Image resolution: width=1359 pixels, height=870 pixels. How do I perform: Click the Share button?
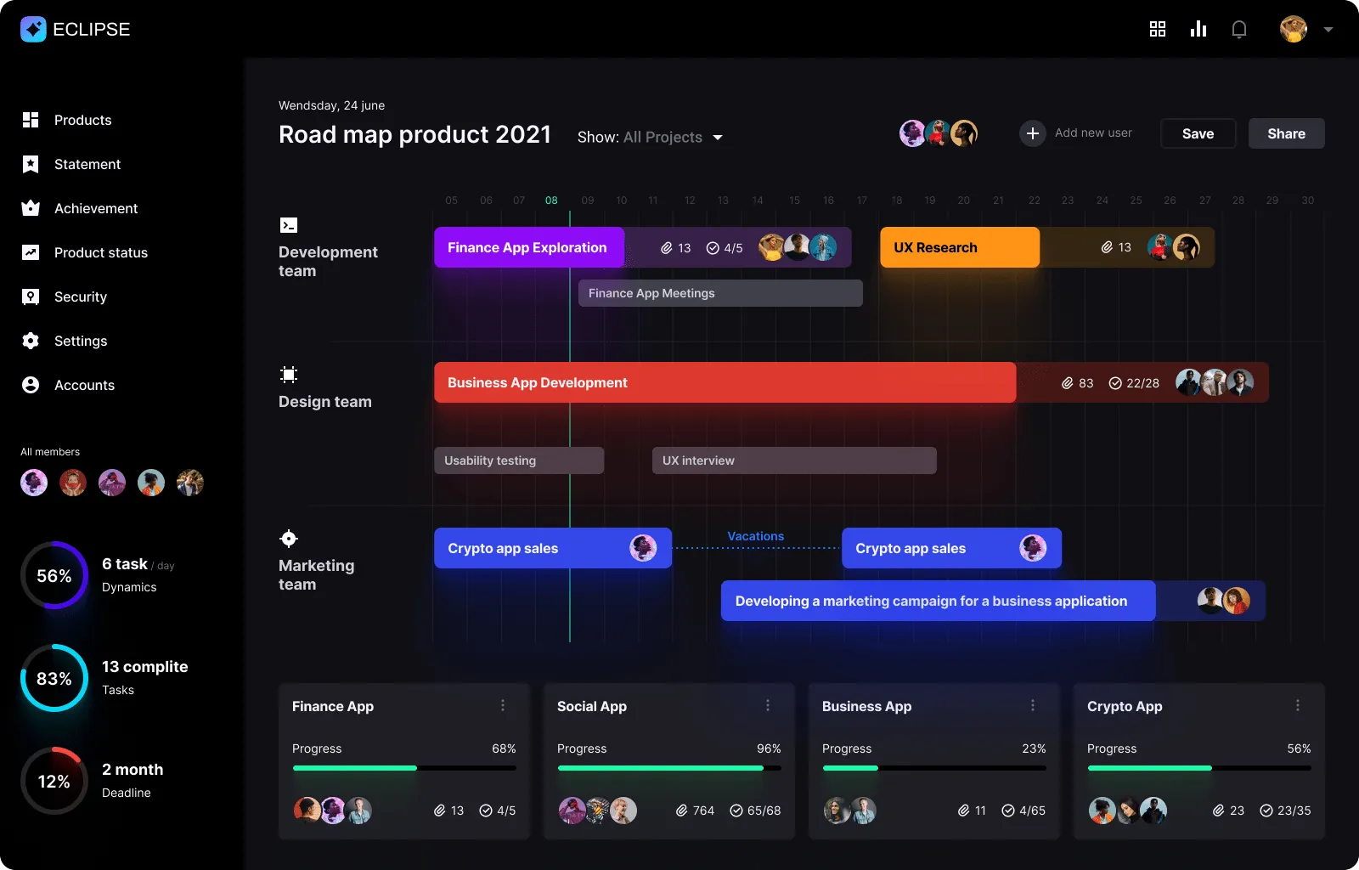tap(1286, 133)
